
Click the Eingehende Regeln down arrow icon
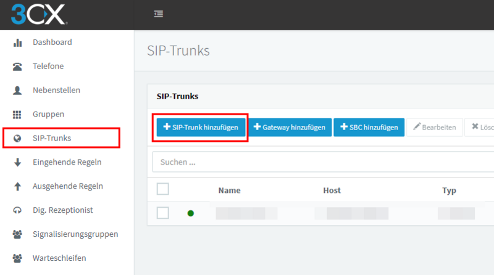coord(18,162)
